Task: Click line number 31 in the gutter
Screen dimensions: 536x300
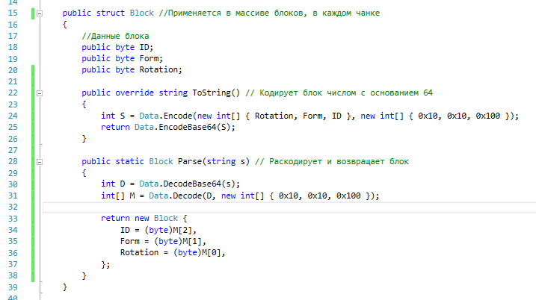Action: pyautogui.click(x=13, y=196)
